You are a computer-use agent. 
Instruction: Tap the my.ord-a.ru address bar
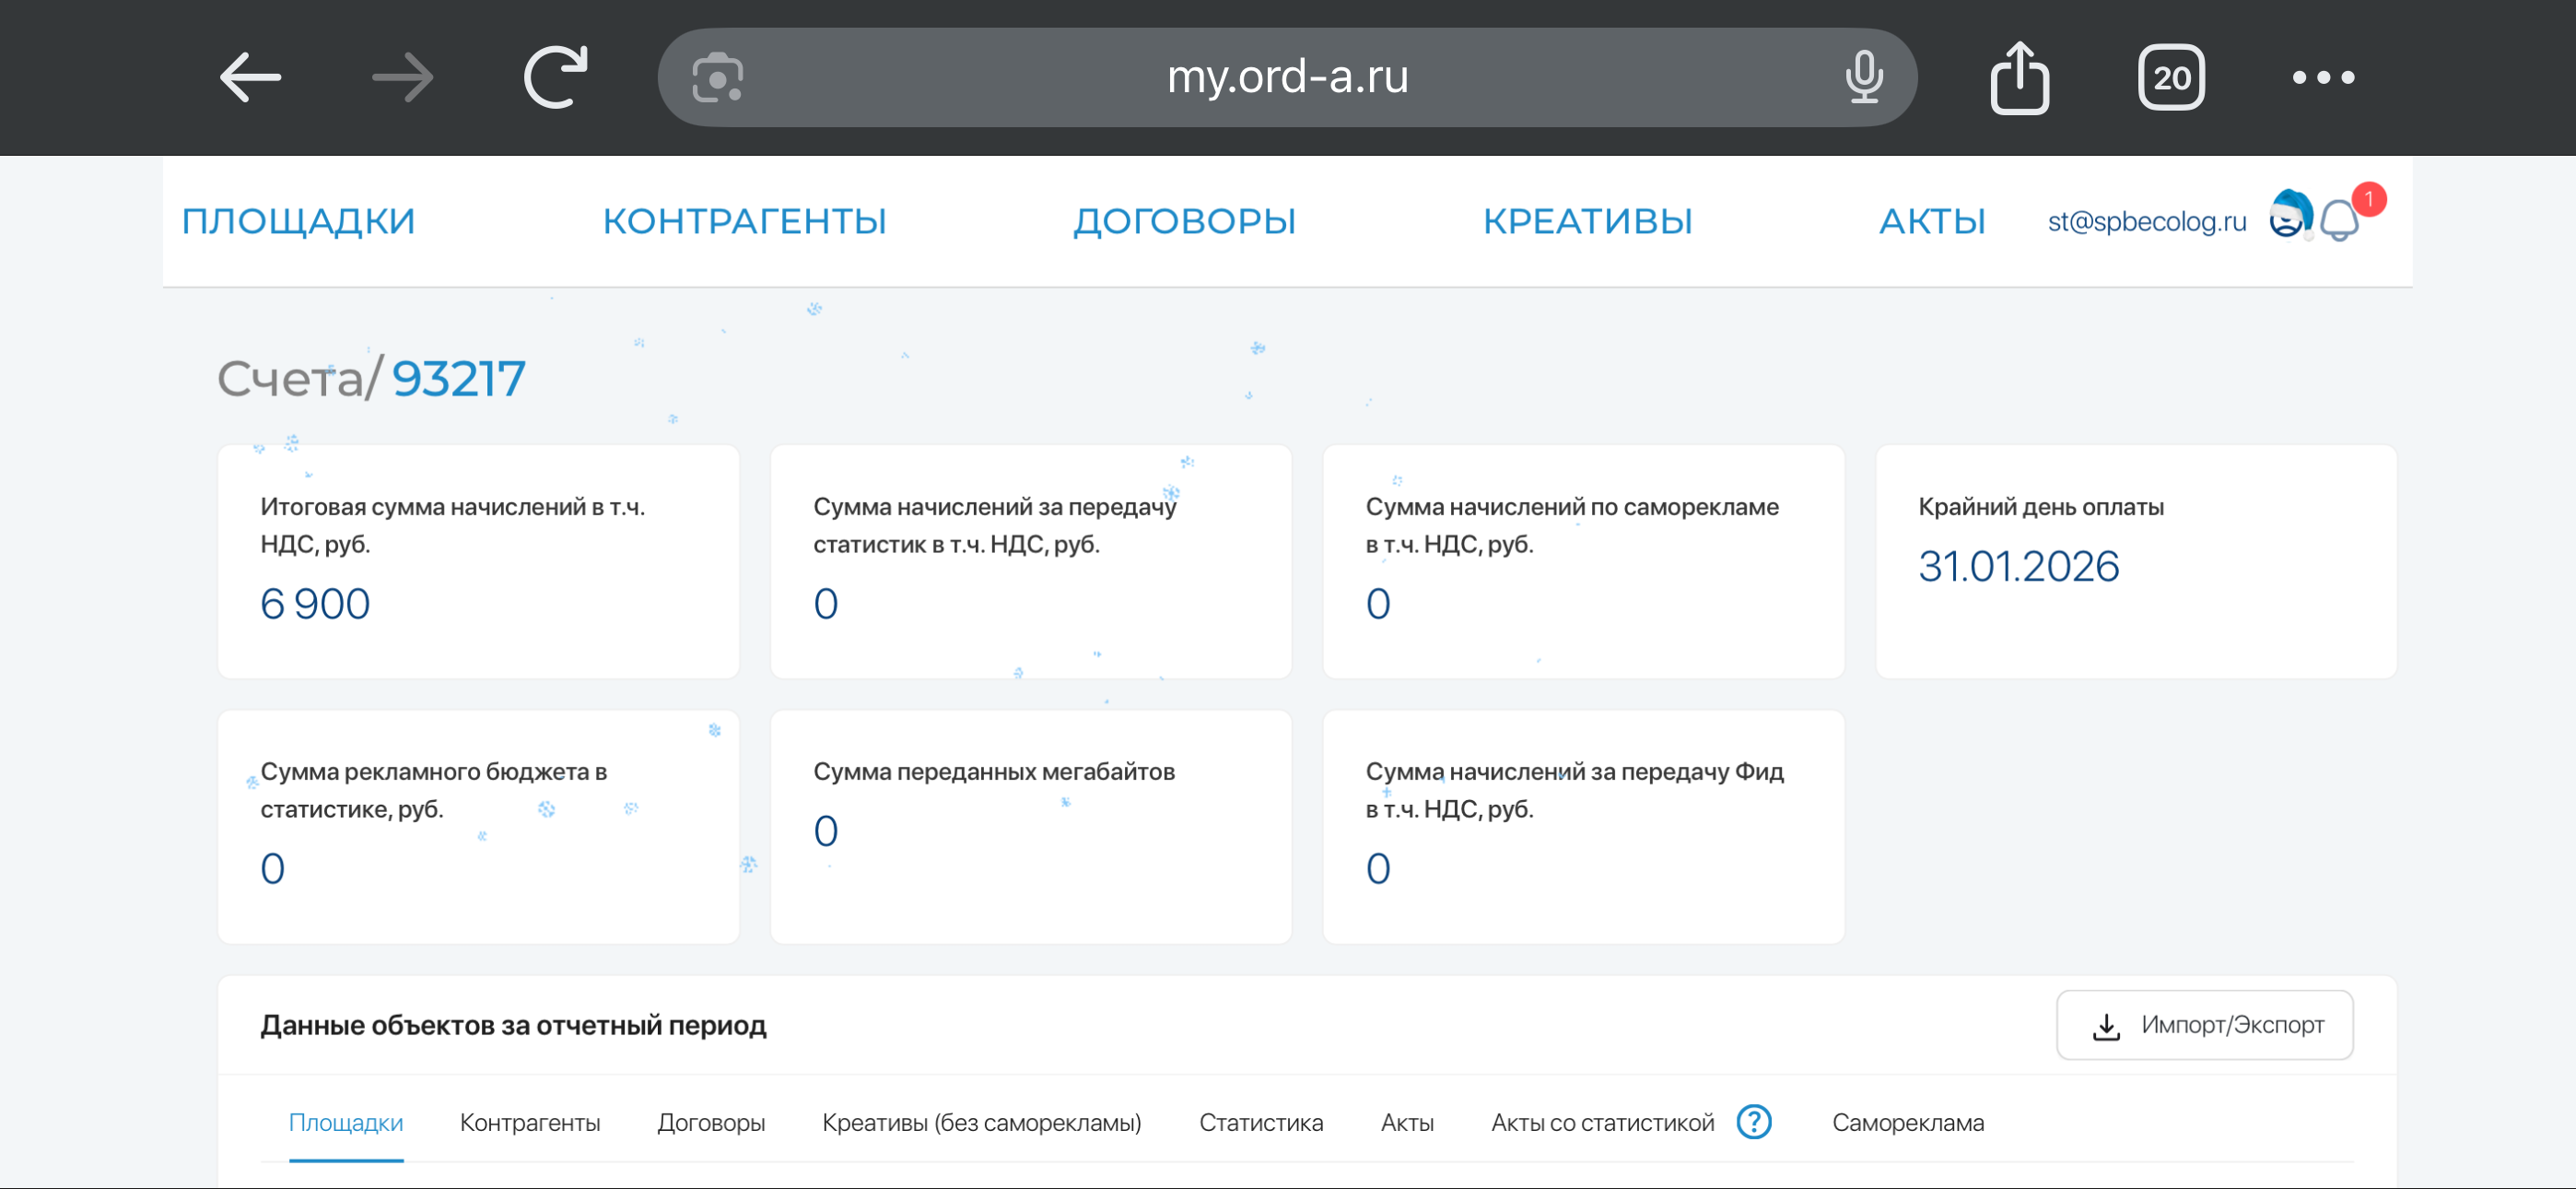(x=1287, y=77)
